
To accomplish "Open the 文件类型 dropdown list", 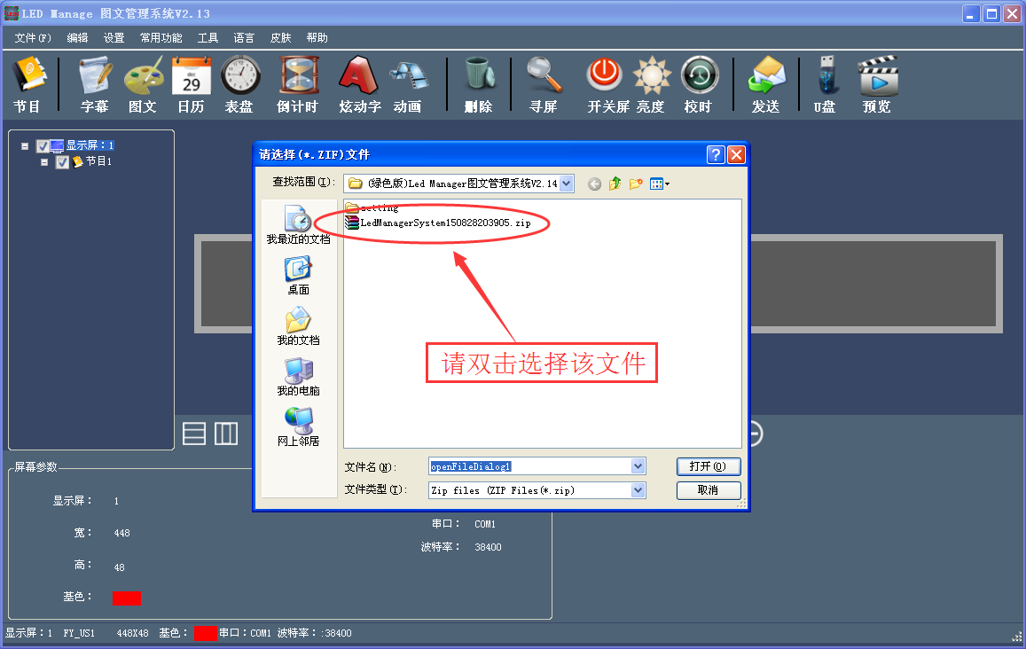I will click(x=638, y=490).
